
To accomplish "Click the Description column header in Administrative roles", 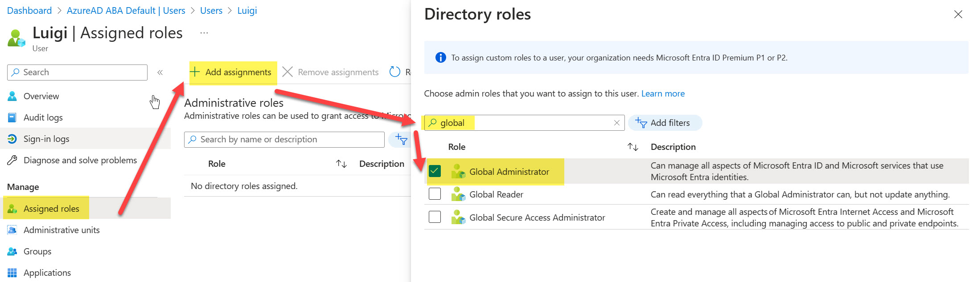I will (x=382, y=164).
